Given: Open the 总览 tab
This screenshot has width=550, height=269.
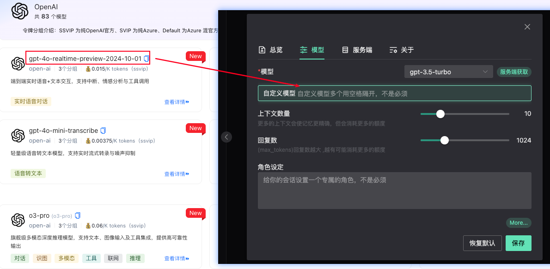Looking at the screenshot, I should tap(270, 50).
